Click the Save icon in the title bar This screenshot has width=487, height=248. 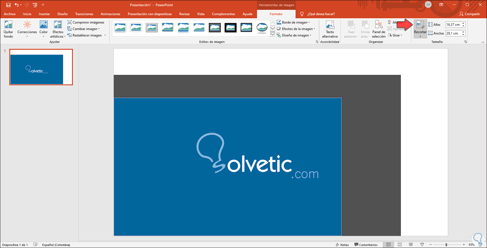pyautogui.click(x=8, y=5)
